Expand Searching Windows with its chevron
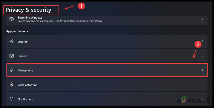214x108 pixels. tap(202, 19)
